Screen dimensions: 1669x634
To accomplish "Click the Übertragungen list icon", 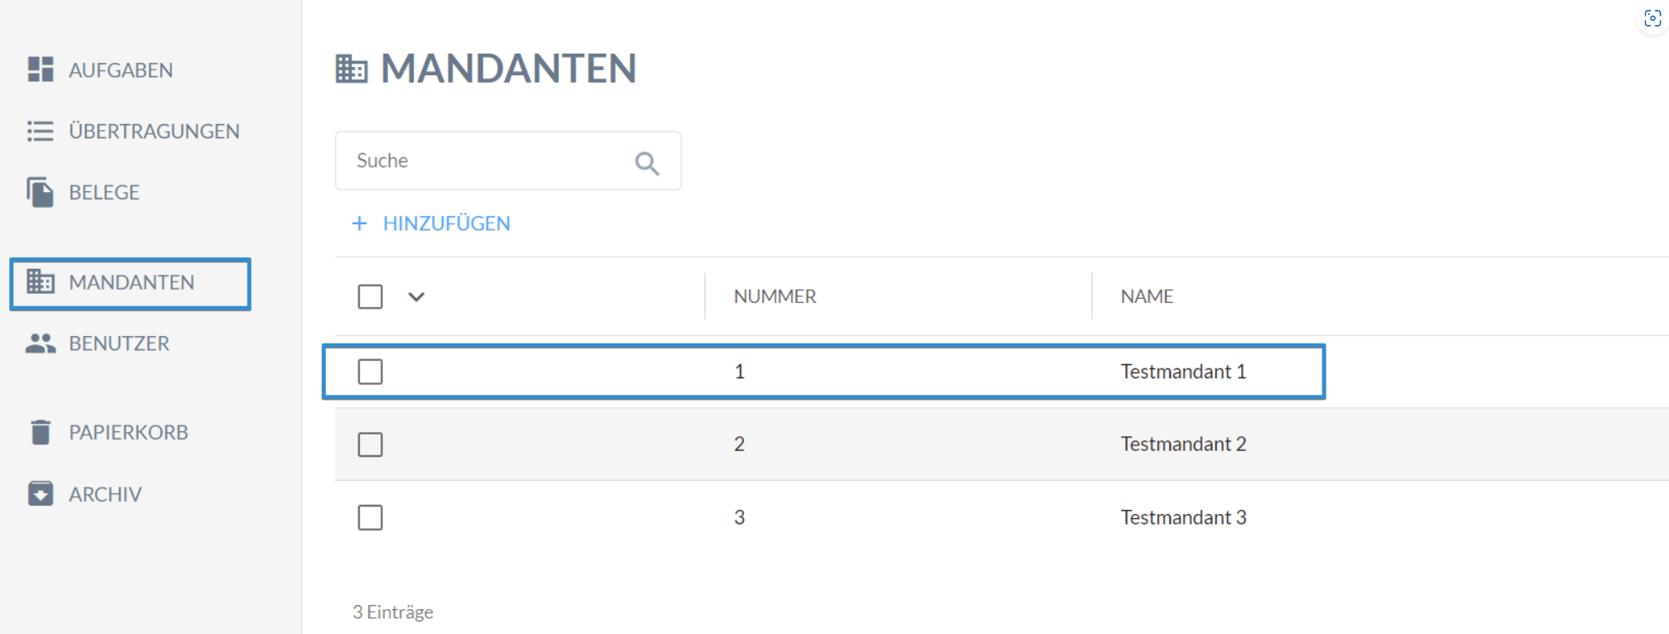I will [40, 131].
